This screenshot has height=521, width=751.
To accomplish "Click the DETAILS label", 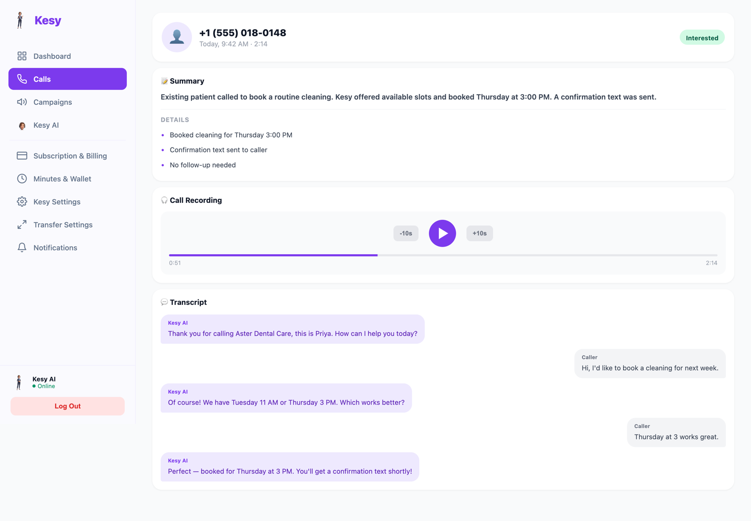I will point(175,120).
